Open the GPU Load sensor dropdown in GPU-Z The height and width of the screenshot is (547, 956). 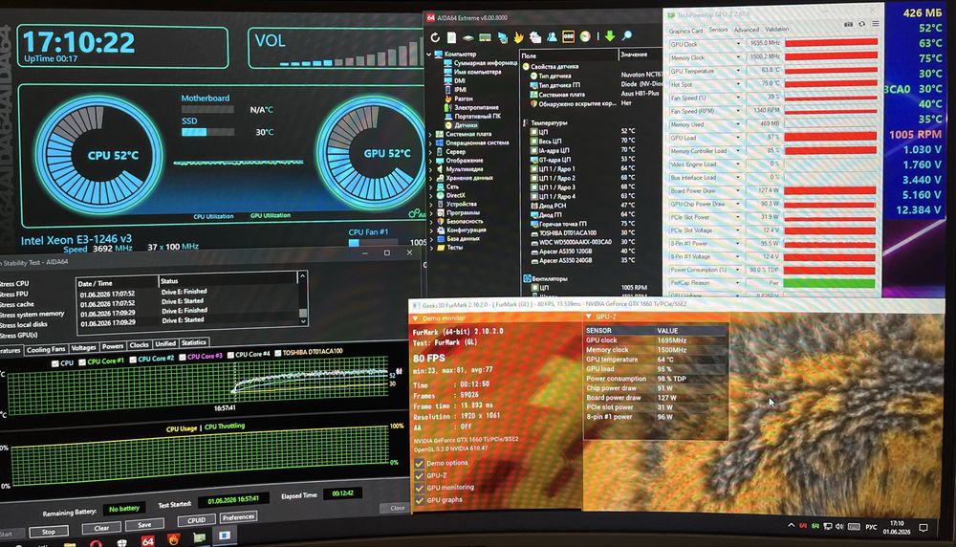click(738, 138)
